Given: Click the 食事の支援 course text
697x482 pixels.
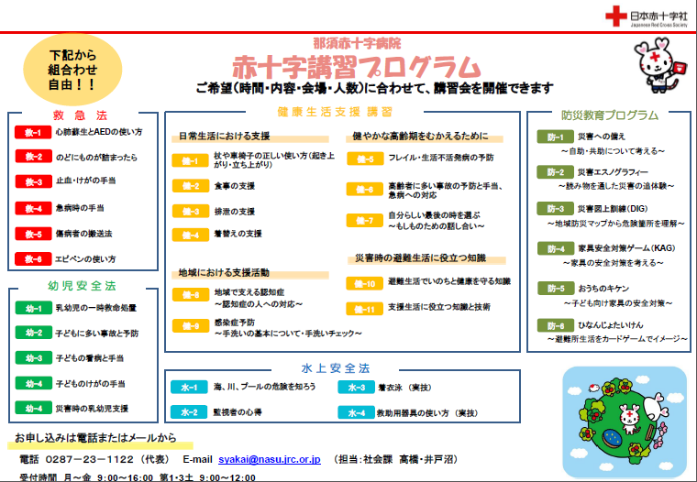Looking at the screenshot, I should tap(234, 186).
